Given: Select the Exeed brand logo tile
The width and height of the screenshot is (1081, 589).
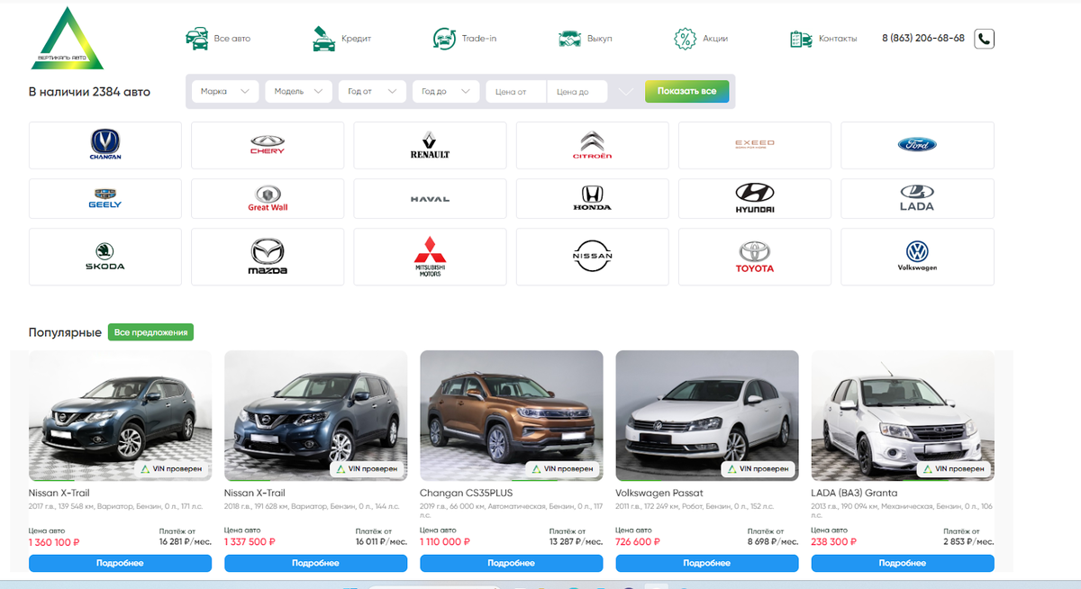Looking at the screenshot, I should [754, 145].
